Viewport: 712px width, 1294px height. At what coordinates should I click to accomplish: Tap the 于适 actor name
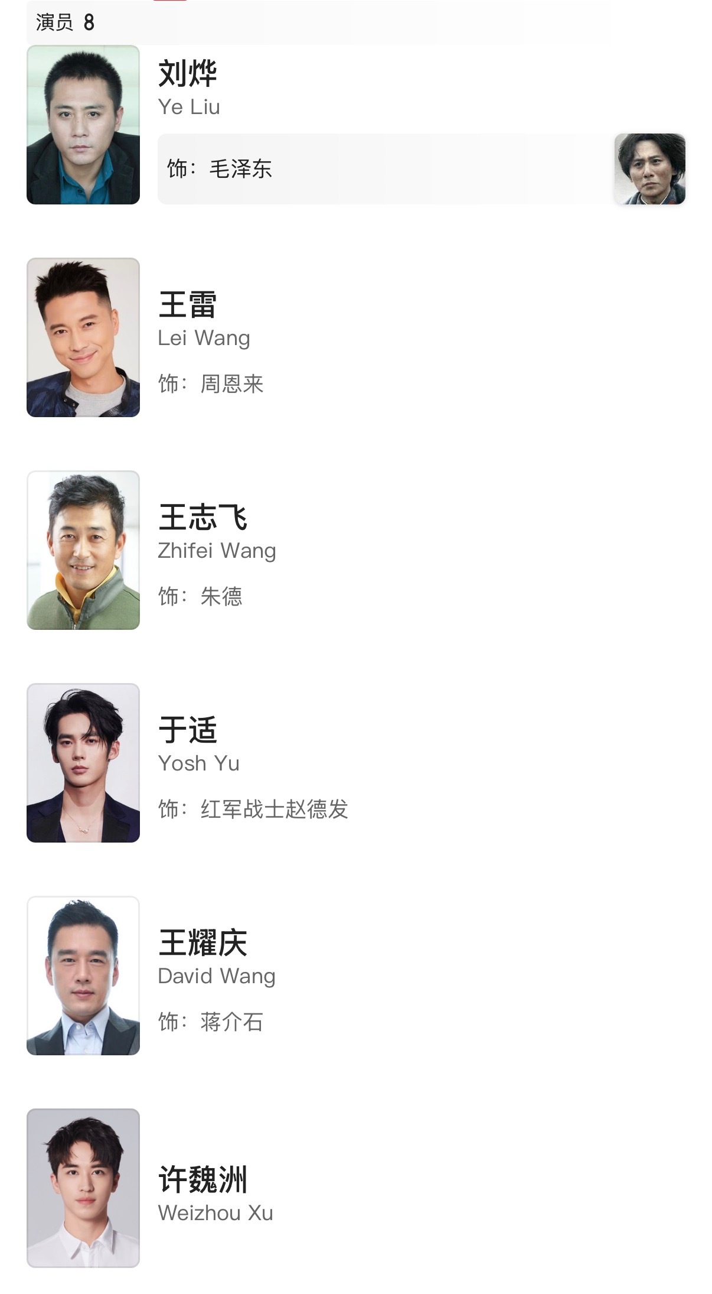click(188, 730)
